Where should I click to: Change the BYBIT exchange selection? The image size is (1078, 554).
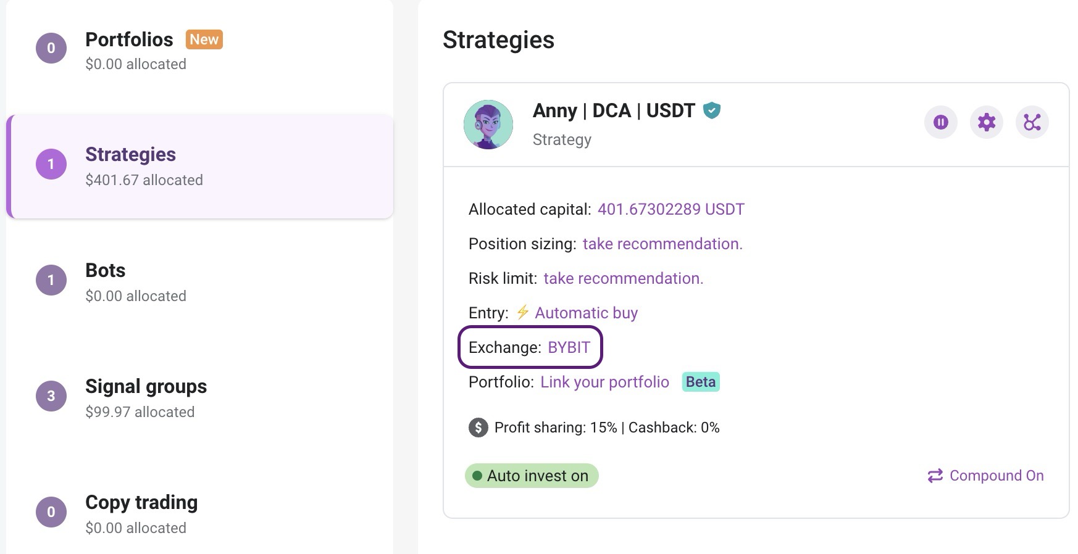[569, 347]
